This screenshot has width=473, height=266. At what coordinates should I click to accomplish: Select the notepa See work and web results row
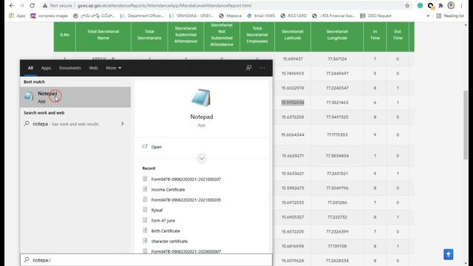(75, 123)
